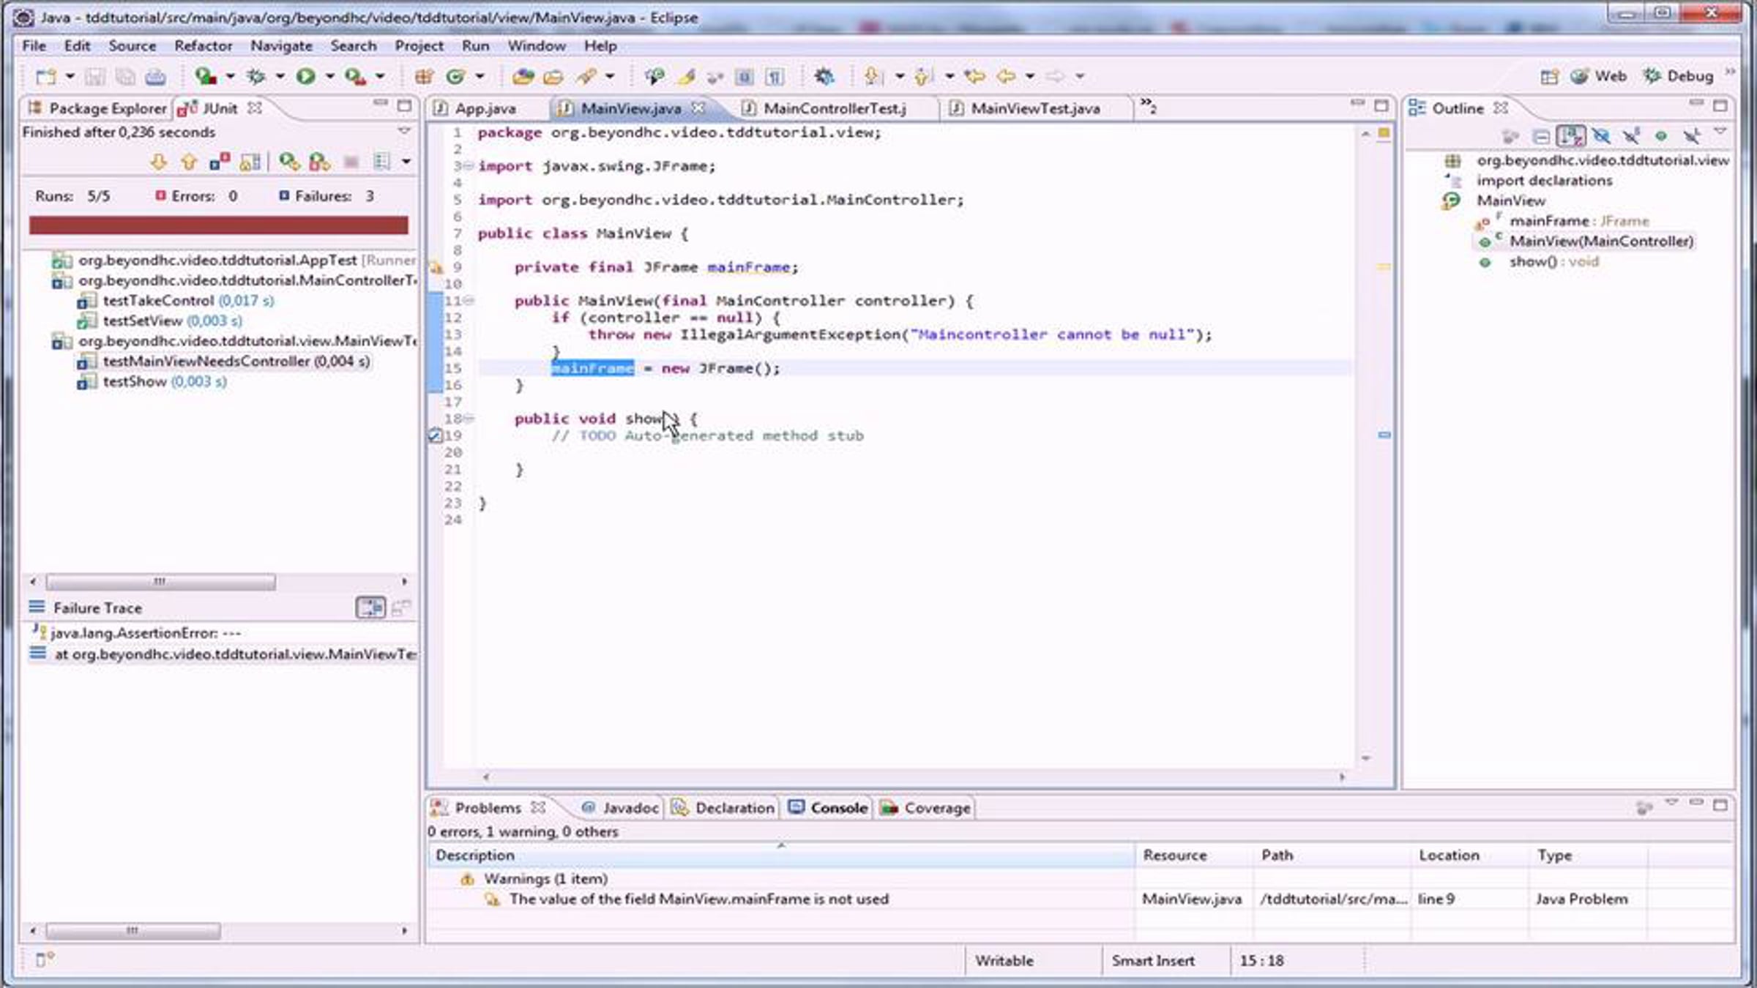Screen dimensions: 1757x988
Task: Click the Location column header
Action: tap(1470, 855)
